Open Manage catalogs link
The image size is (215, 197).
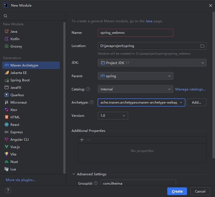(190, 89)
